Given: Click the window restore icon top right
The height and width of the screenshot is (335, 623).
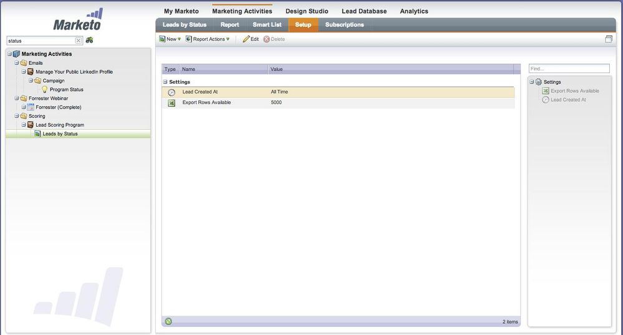Looking at the screenshot, I should [609, 39].
